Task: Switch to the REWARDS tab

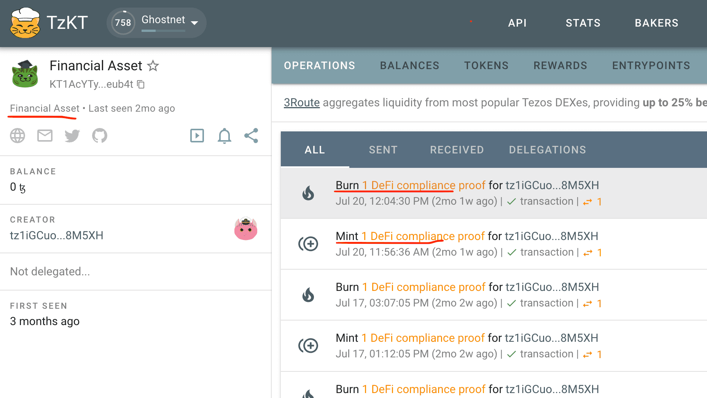Action: (x=560, y=65)
